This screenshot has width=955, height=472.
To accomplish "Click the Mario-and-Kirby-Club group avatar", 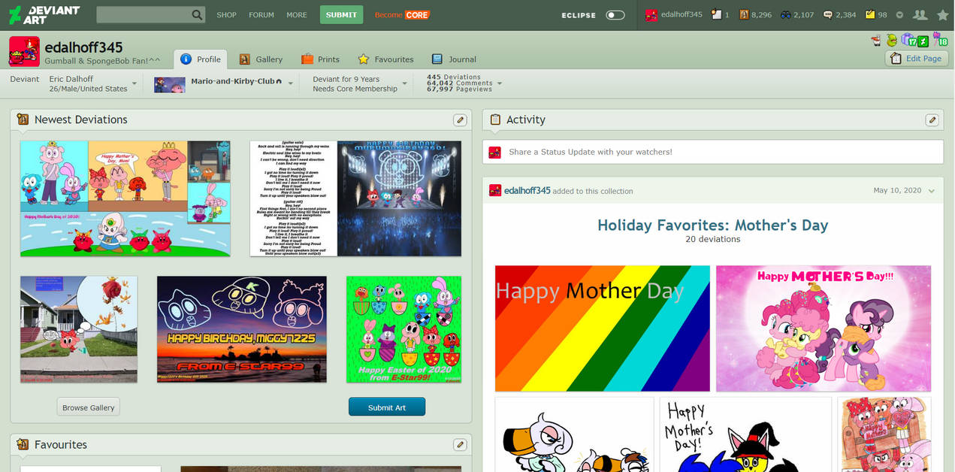I will (169, 84).
